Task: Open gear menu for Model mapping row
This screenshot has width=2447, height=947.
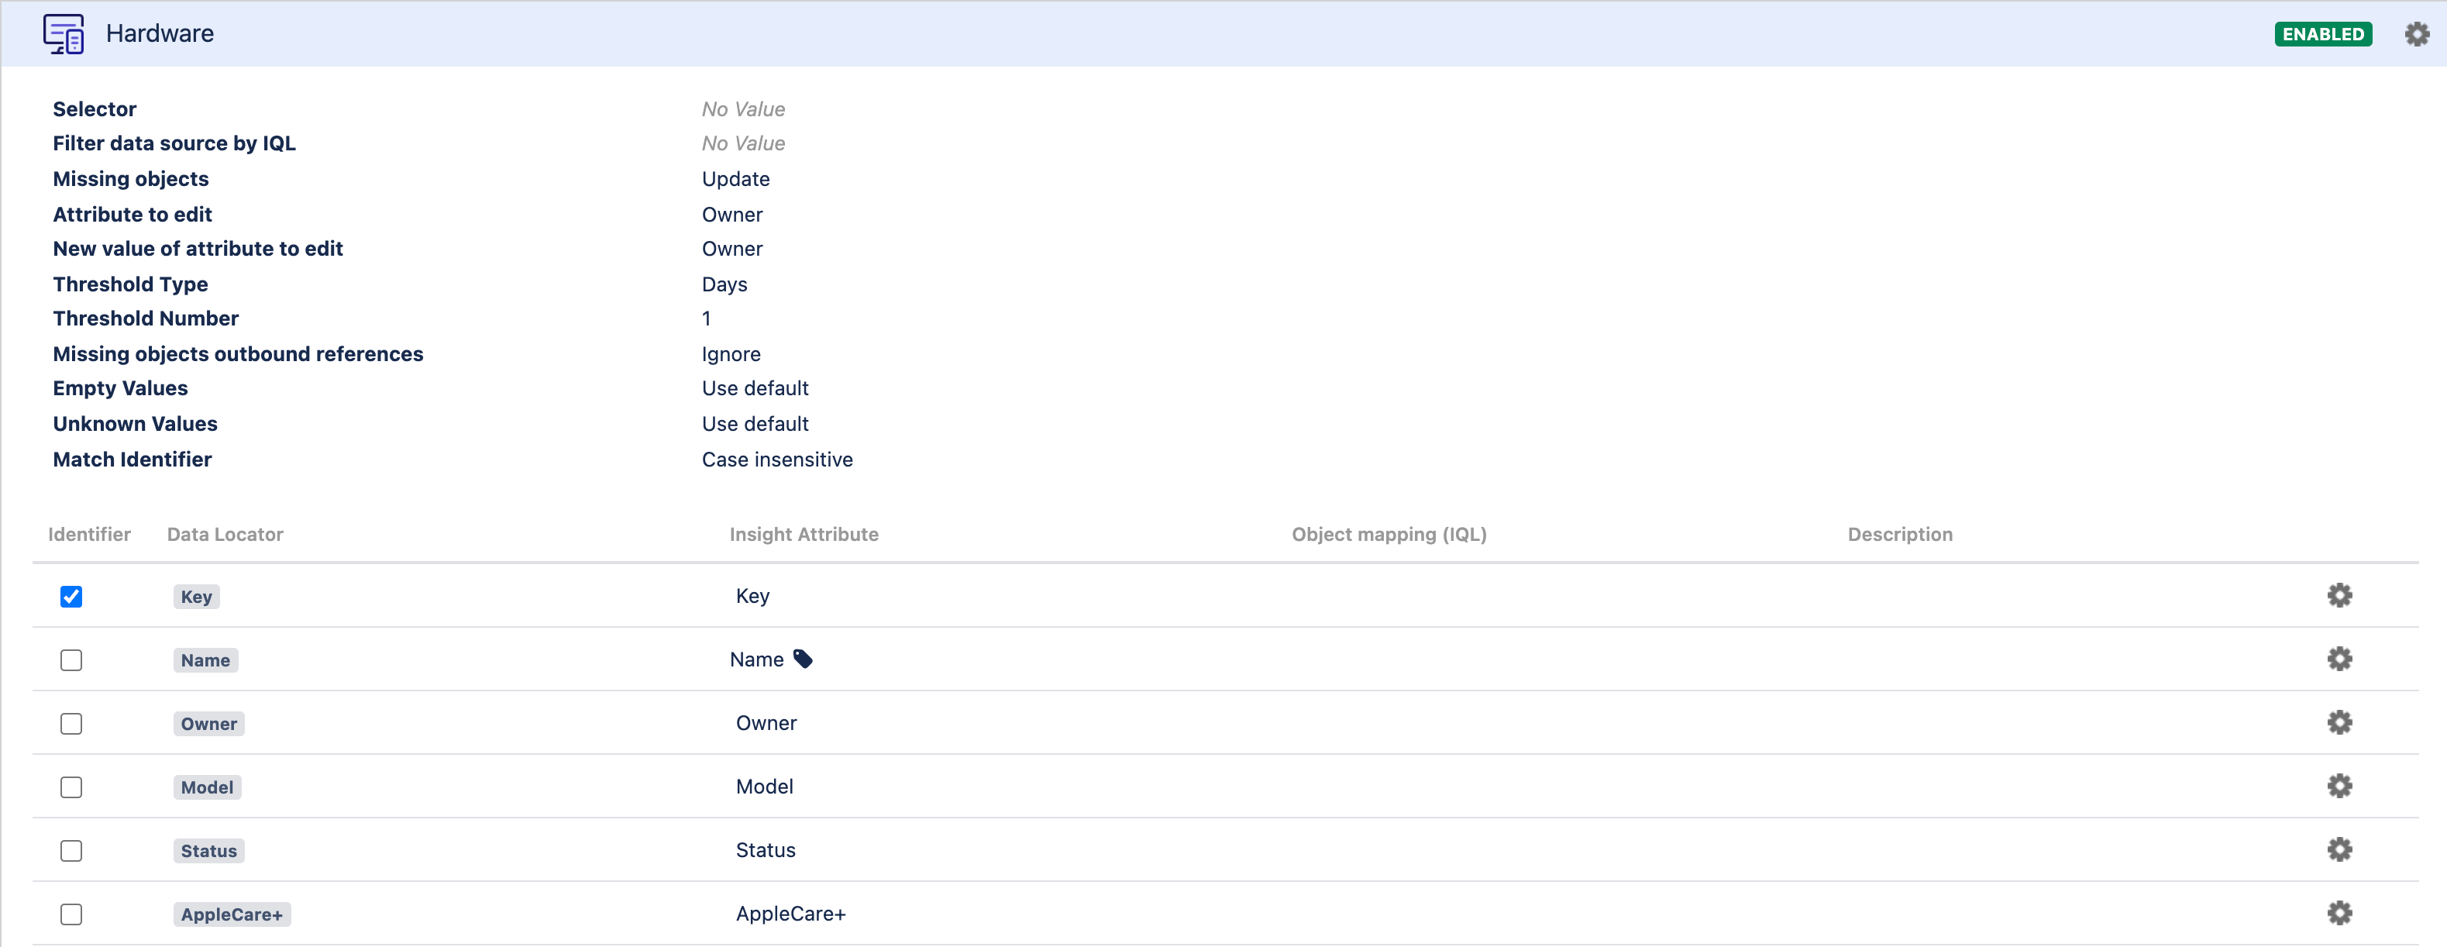Action: coord(2339,787)
